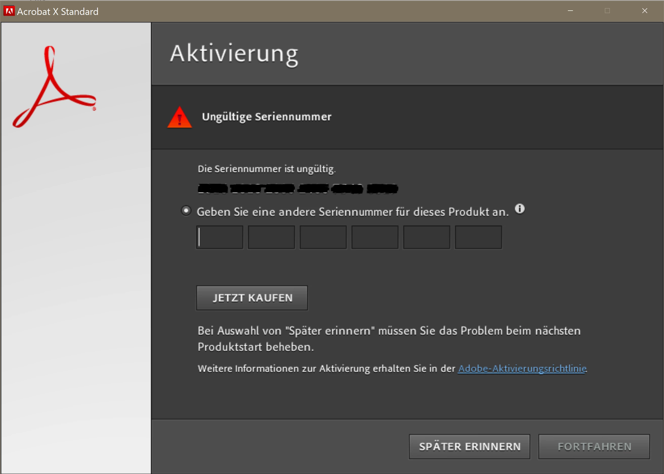Click the second serial number field

pos(271,237)
